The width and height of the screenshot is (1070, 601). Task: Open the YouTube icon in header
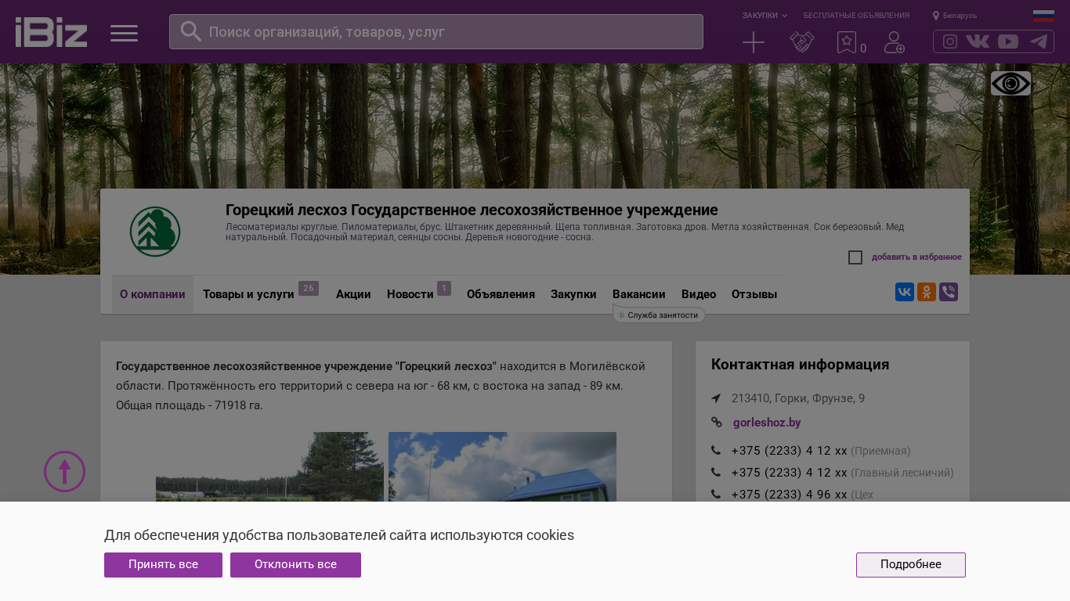(x=1008, y=41)
